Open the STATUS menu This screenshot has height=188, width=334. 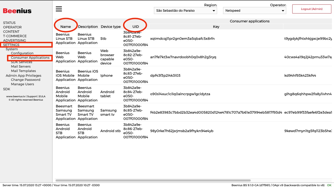click(9, 23)
